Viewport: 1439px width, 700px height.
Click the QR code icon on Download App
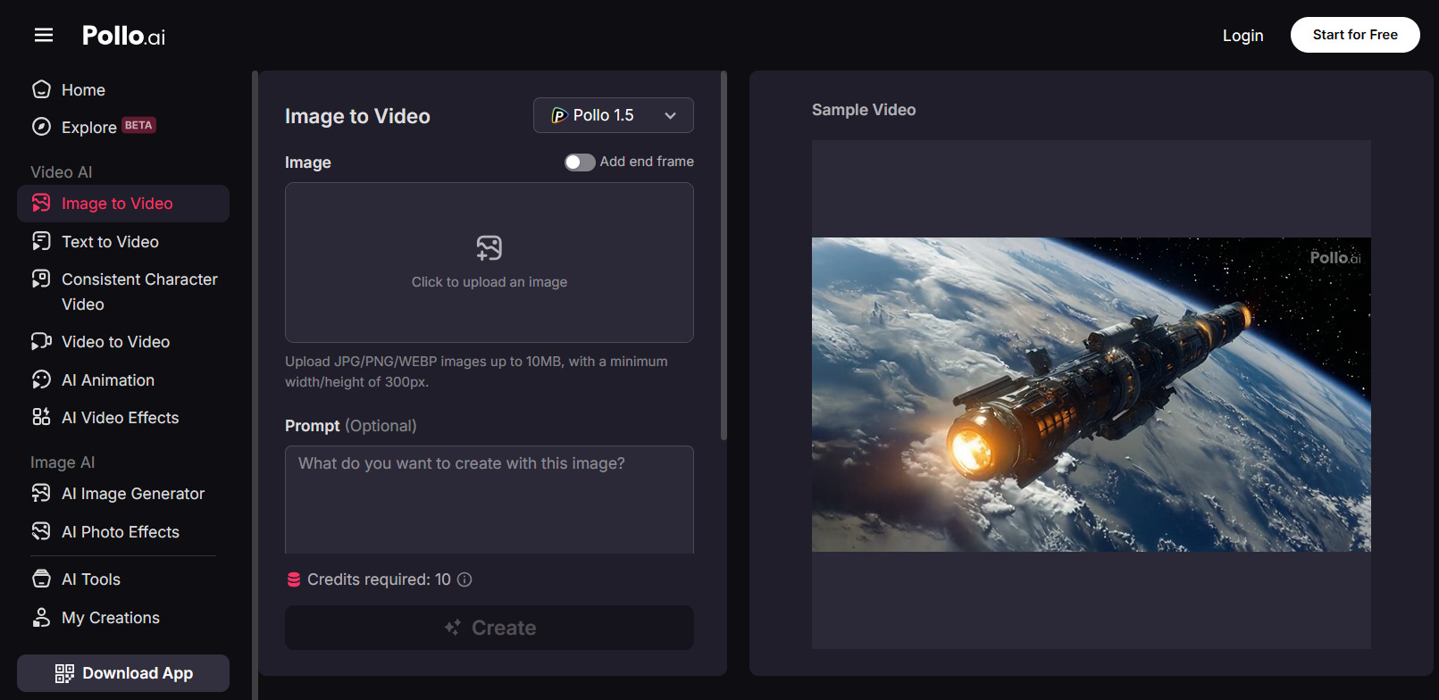tap(64, 673)
